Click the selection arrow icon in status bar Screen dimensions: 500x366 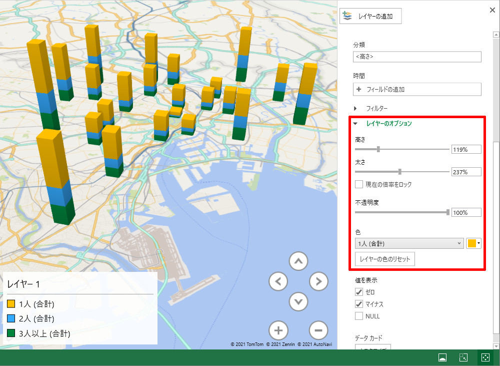coord(463,357)
